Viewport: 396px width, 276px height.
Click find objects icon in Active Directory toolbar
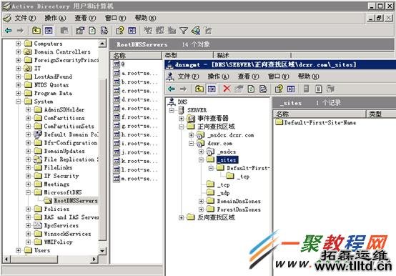point(196,31)
